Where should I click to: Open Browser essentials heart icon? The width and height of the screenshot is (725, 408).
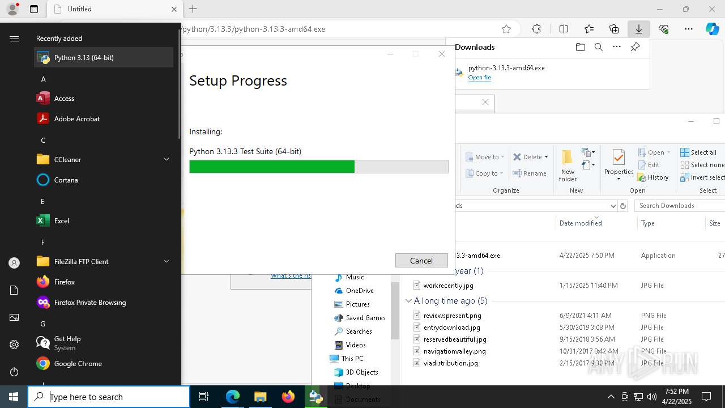664,29
